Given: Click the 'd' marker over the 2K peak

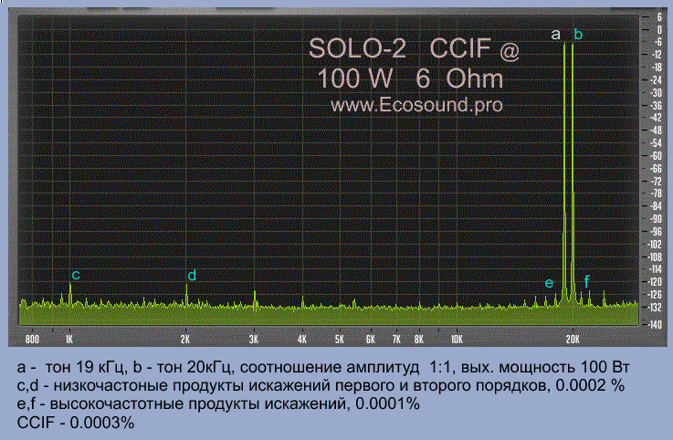Looking at the screenshot, I should (192, 275).
